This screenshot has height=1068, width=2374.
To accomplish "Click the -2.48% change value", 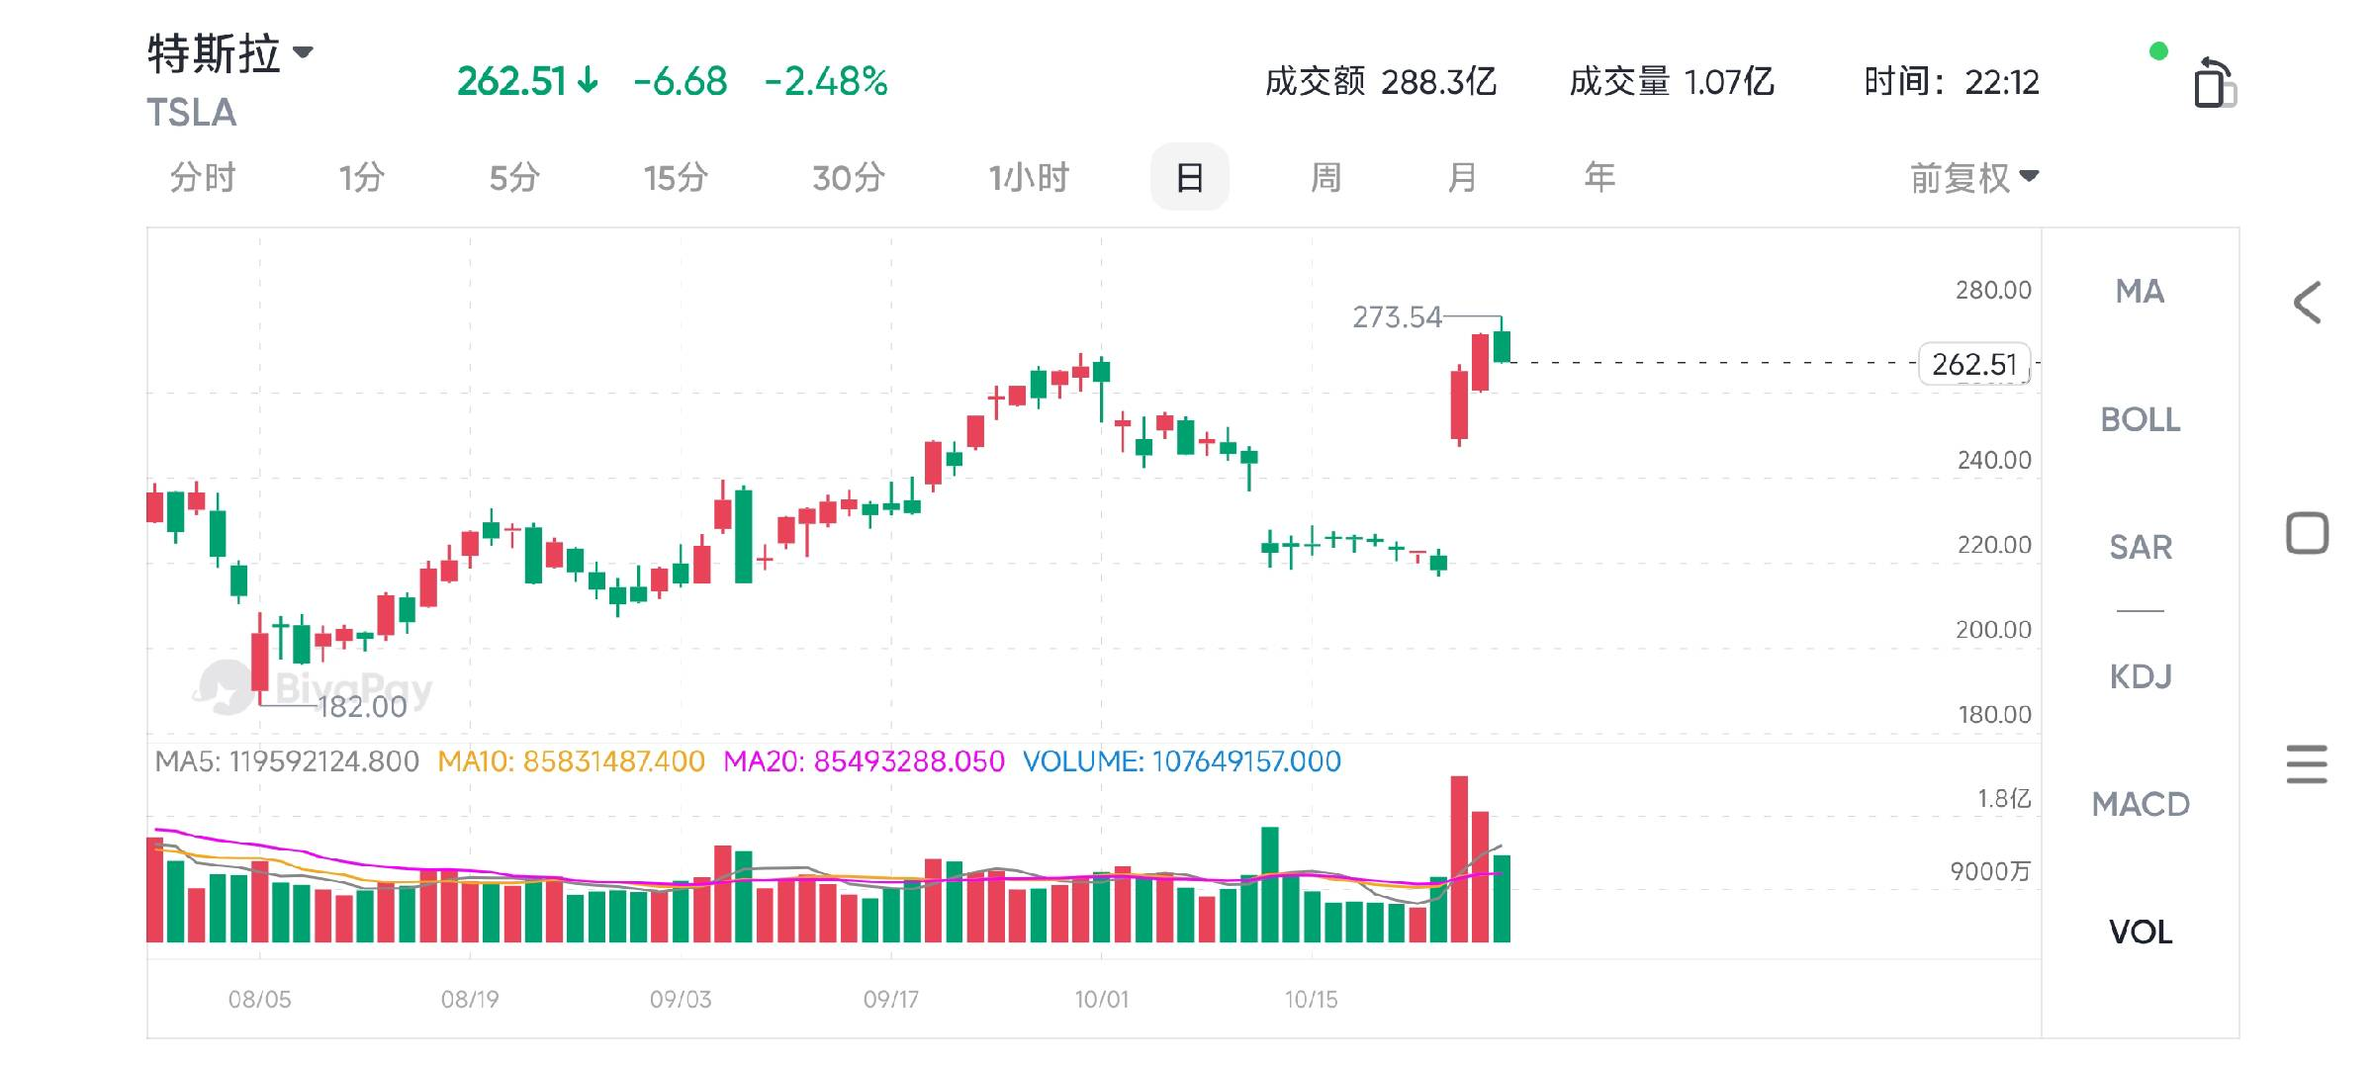I will click(826, 82).
